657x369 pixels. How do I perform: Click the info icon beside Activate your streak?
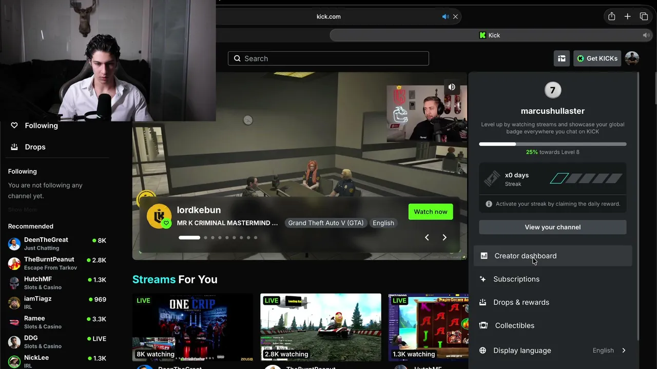pyautogui.click(x=489, y=204)
